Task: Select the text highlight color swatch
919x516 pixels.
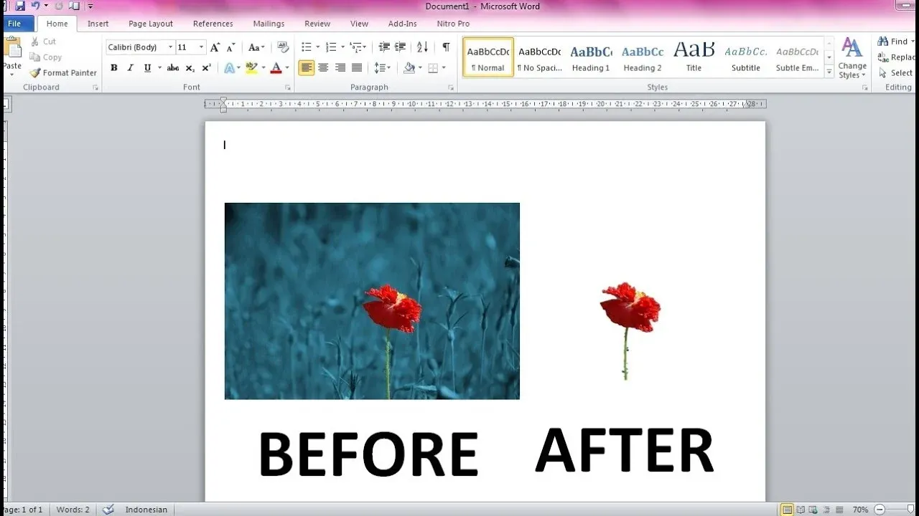Action: (x=253, y=67)
